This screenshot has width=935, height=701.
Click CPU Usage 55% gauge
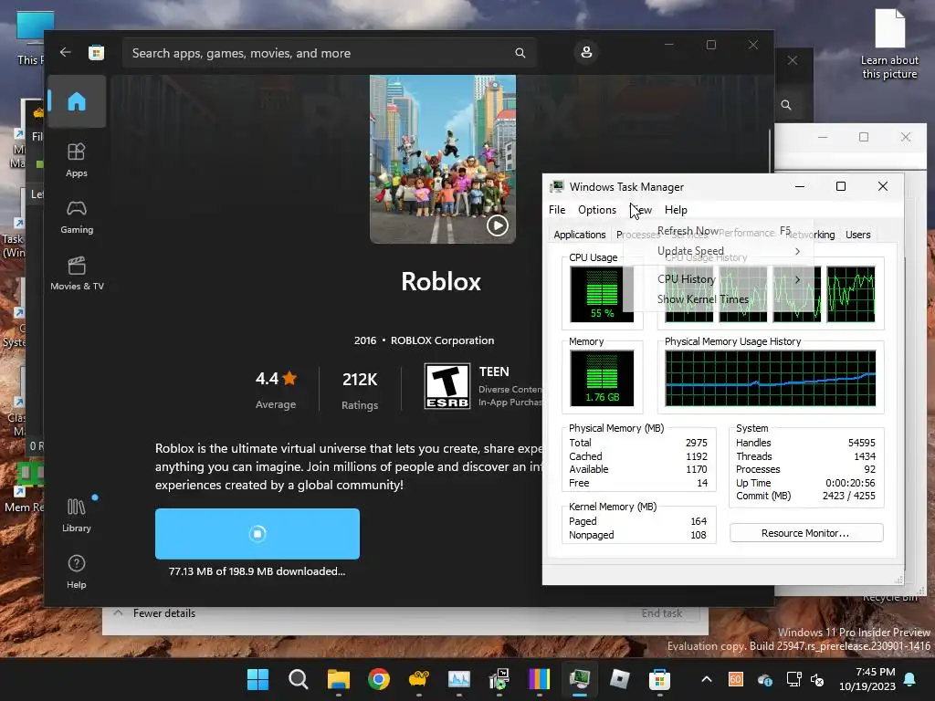[x=602, y=294]
